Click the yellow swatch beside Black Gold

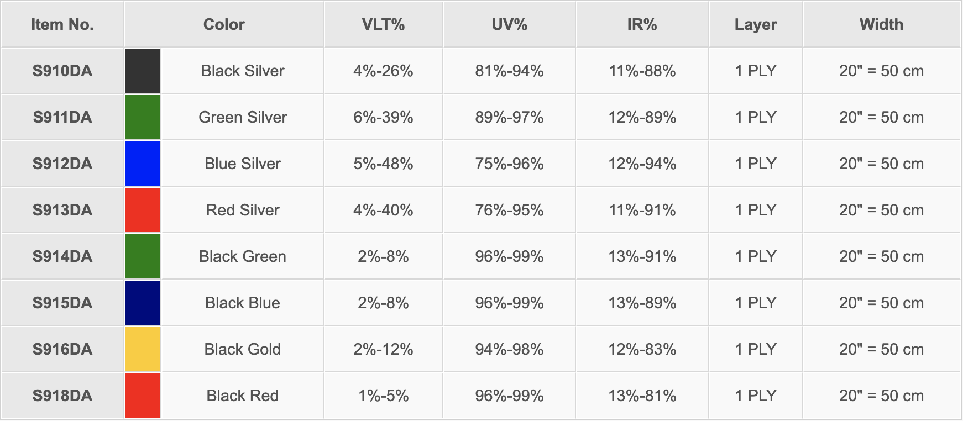tap(143, 349)
